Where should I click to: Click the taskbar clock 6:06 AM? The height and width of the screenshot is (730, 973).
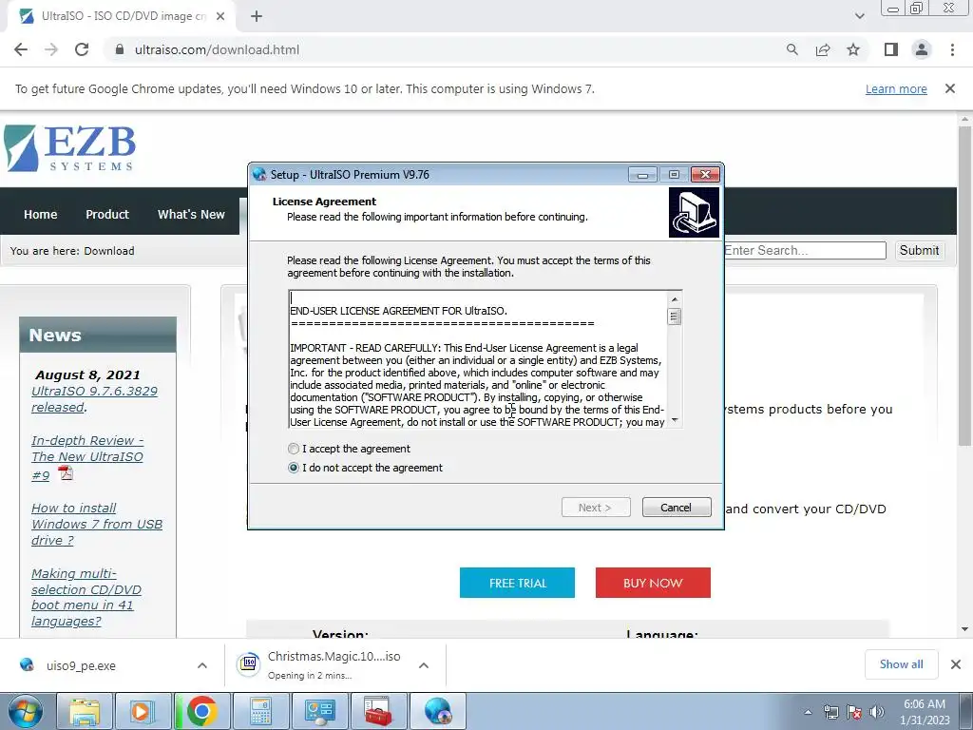pyautogui.click(x=925, y=712)
